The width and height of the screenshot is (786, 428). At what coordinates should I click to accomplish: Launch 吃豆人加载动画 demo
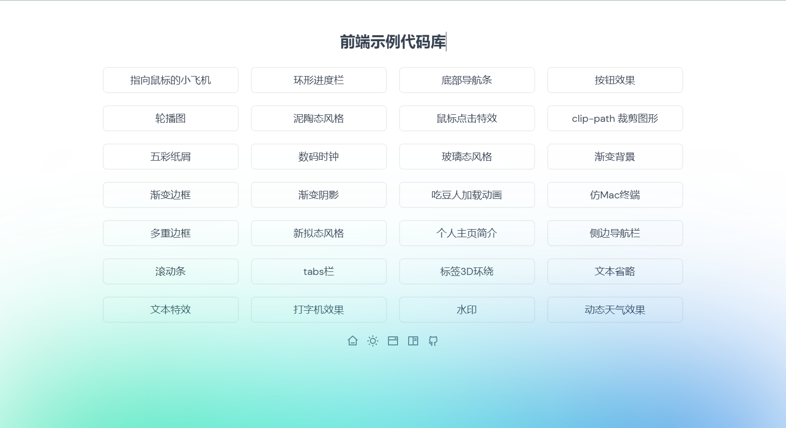coord(467,195)
